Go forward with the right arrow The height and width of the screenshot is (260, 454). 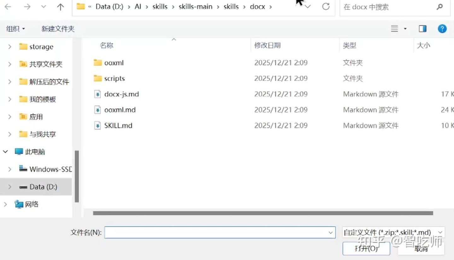click(27, 7)
